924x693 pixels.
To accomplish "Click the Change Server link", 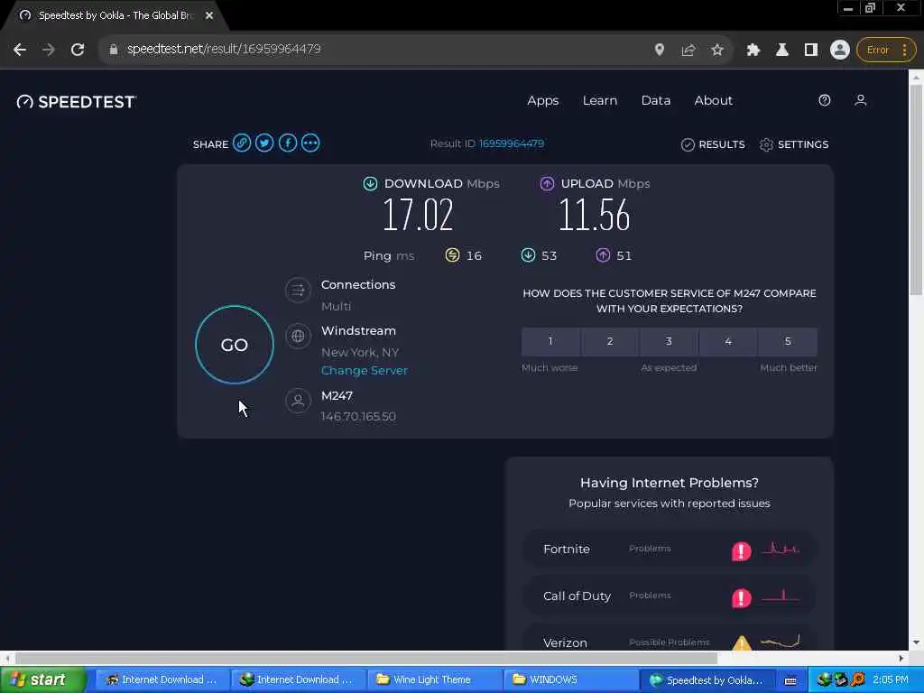I will coord(365,371).
